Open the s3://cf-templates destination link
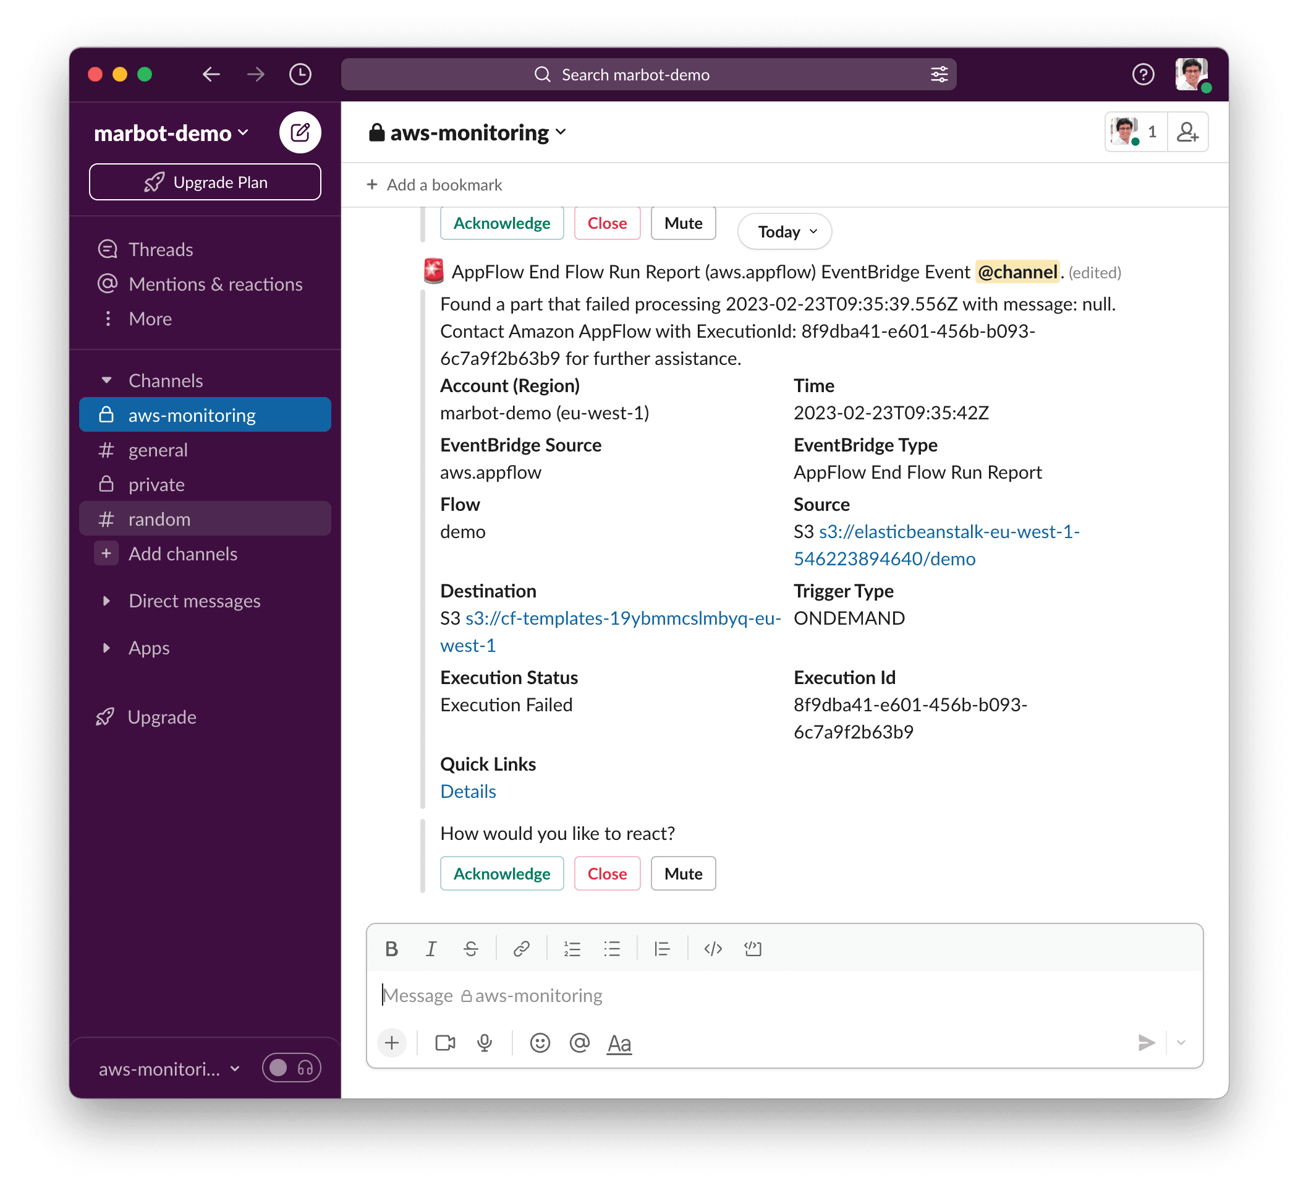Screen dimensions: 1298x1190 click(x=611, y=632)
